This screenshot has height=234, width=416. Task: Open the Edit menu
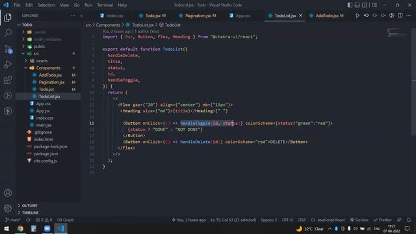[29, 5]
